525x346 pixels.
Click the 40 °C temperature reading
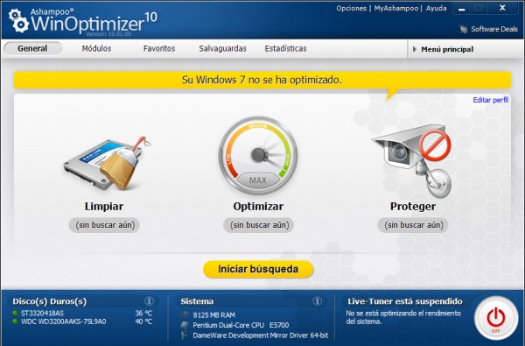143,321
